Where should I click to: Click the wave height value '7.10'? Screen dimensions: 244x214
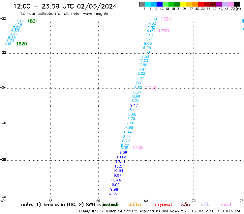point(20,21)
